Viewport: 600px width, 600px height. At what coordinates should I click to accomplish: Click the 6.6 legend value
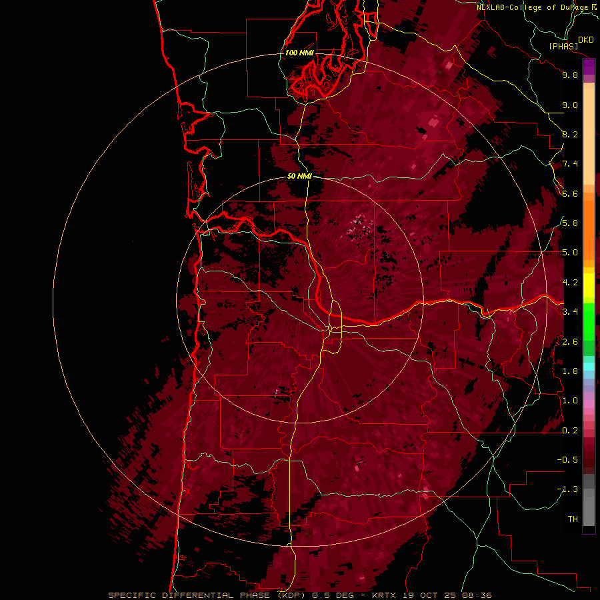click(x=570, y=193)
